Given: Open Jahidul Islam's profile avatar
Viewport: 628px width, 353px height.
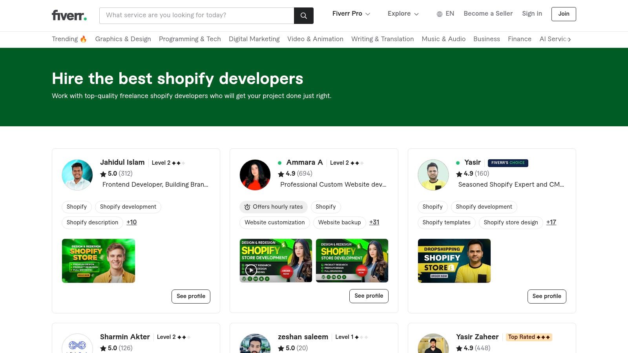Looking at the screenshot, I should pyautogui.click(x=77, y=175).
